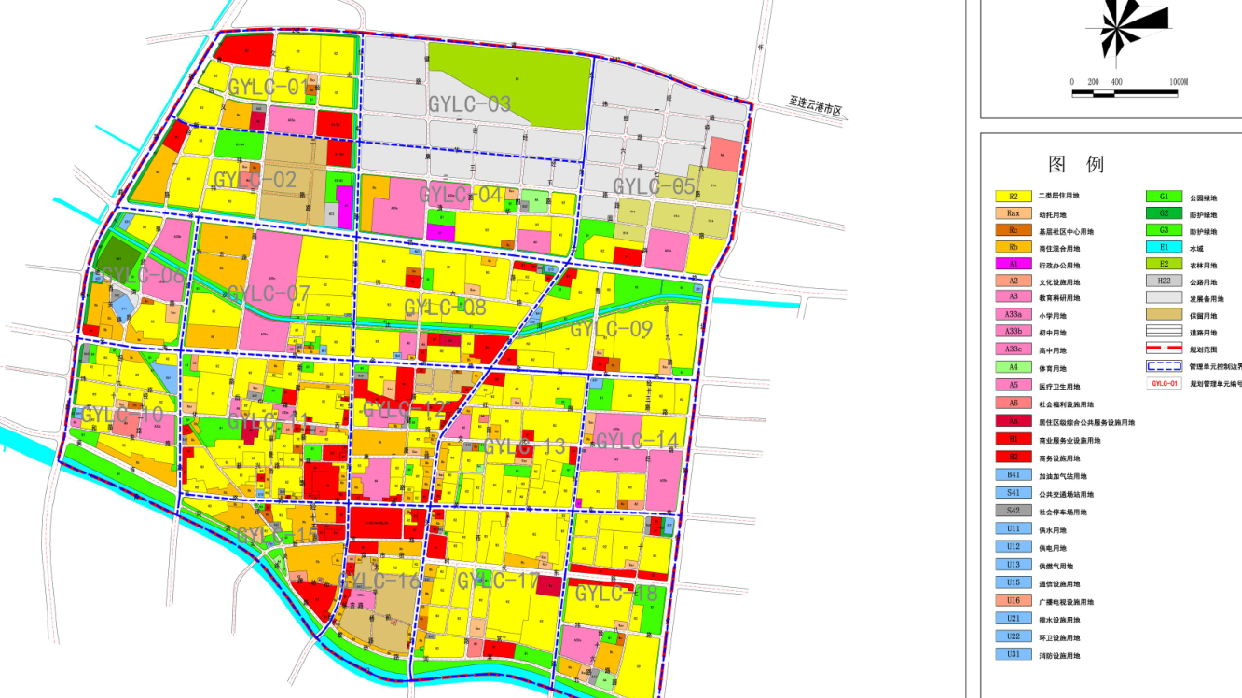Select the GYLC-10 unit label
Screen dimensions: 1242x698
click(x=122, y=415)
